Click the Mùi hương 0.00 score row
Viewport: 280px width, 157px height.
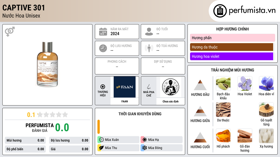[25, 140]
